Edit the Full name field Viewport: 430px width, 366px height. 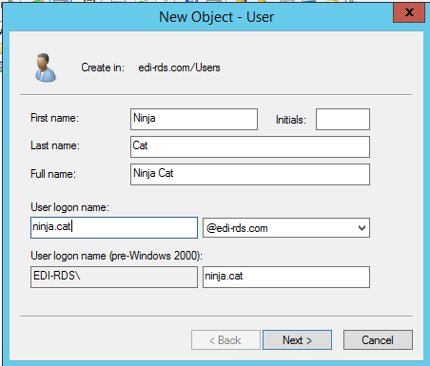[250, 174]
